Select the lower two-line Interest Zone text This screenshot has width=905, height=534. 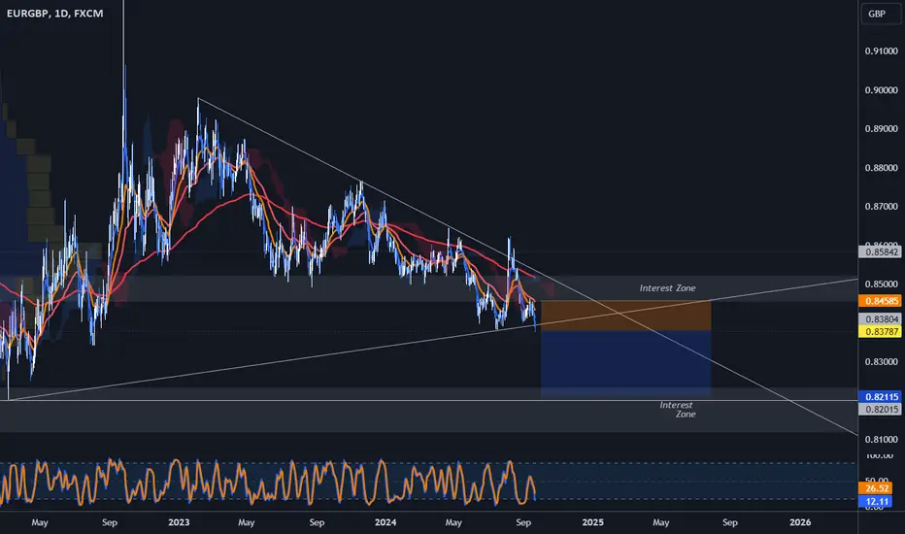678,410
